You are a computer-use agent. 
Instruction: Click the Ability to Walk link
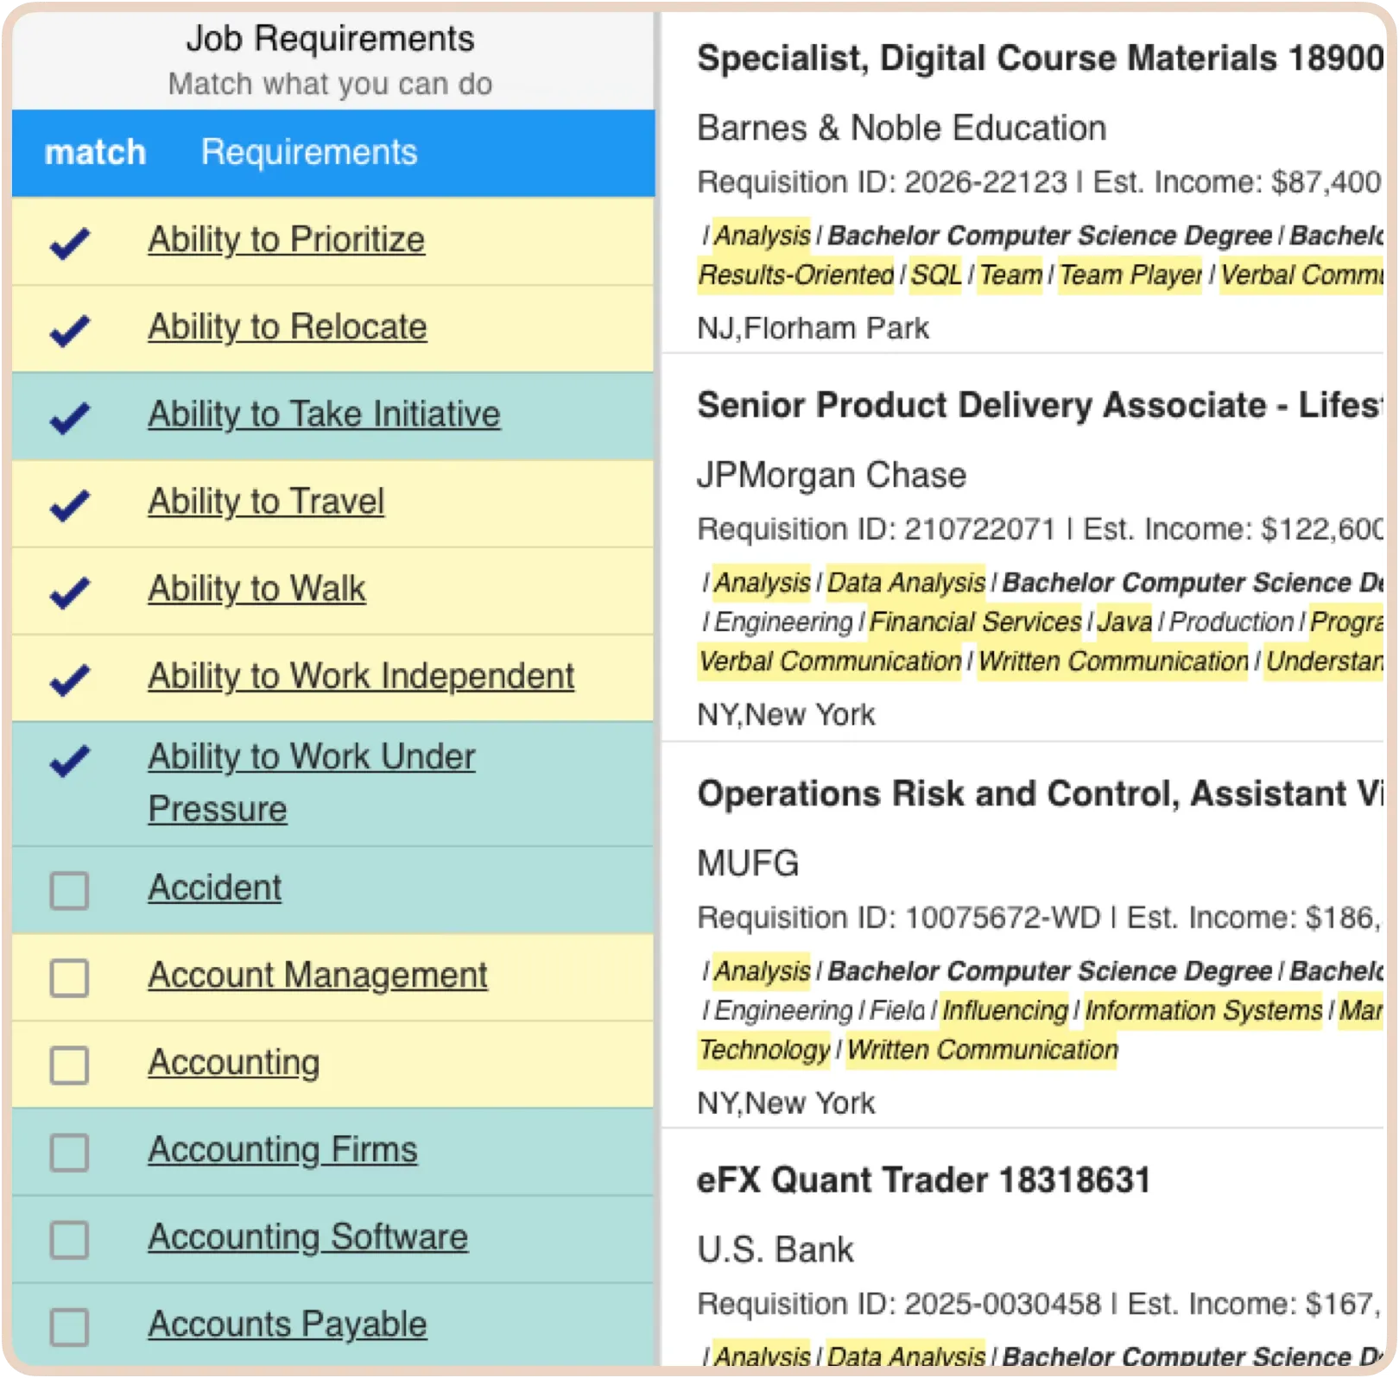(256, 589)
